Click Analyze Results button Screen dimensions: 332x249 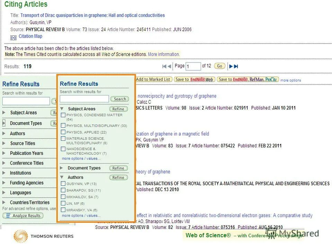click(x=23, y=215)
